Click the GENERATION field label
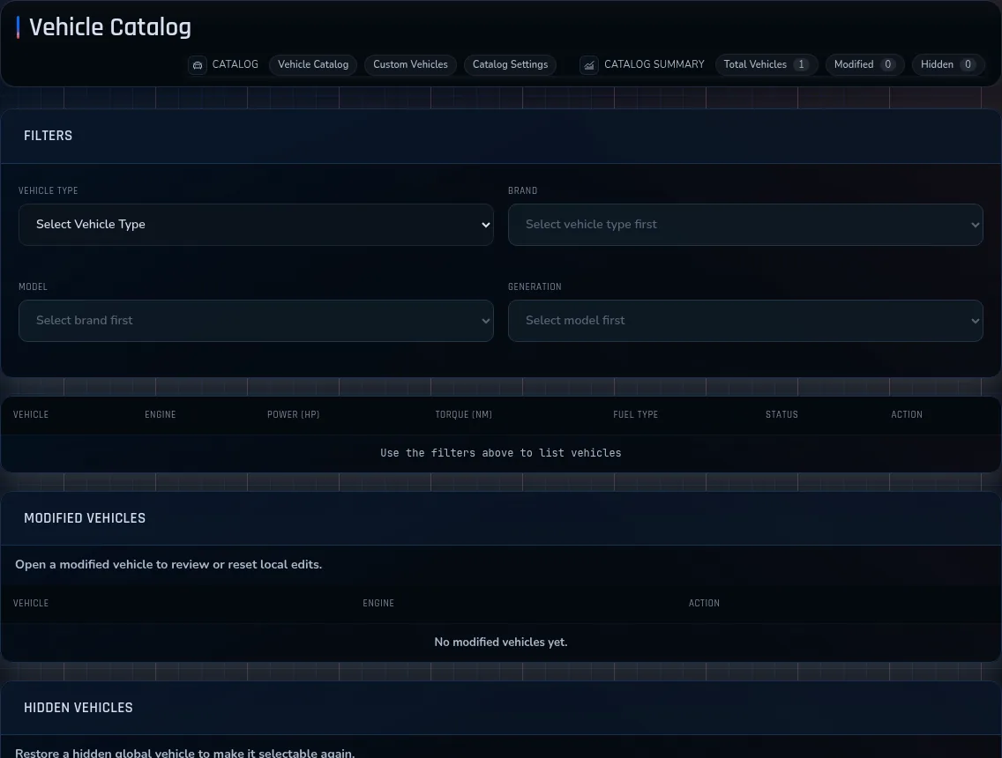The width and height of the screenshot is (1002, 758). (535, 286)
